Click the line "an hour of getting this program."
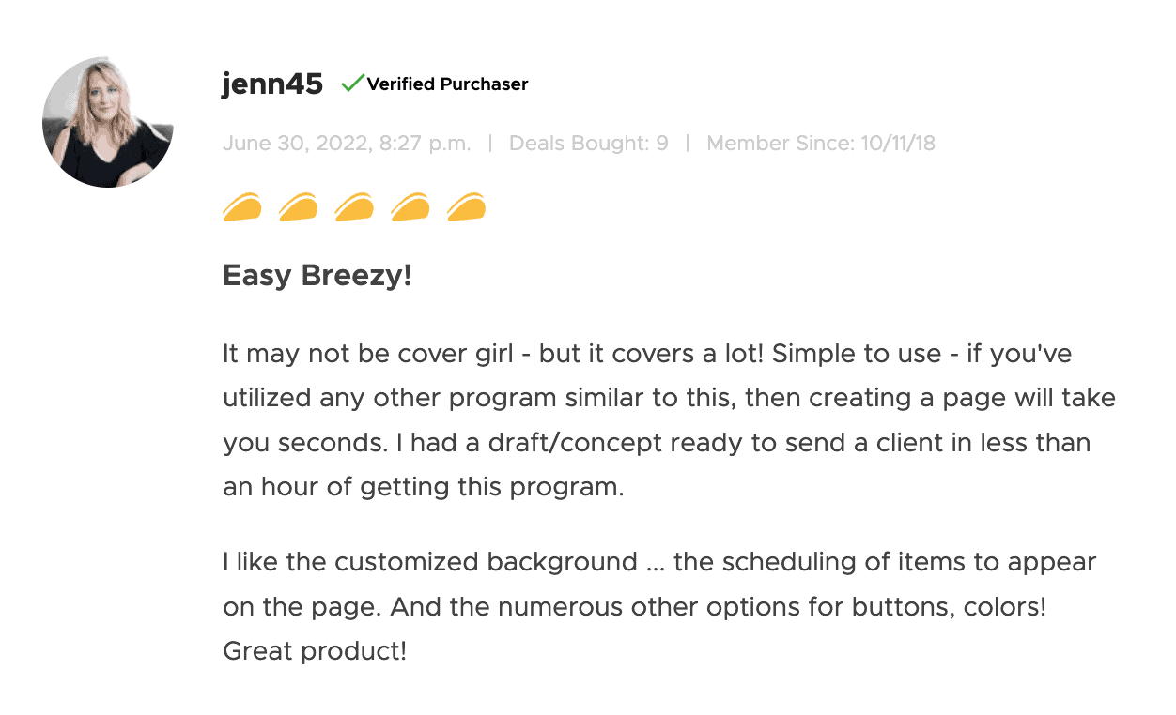This screenshot has width=1176, height=715. 424,487
